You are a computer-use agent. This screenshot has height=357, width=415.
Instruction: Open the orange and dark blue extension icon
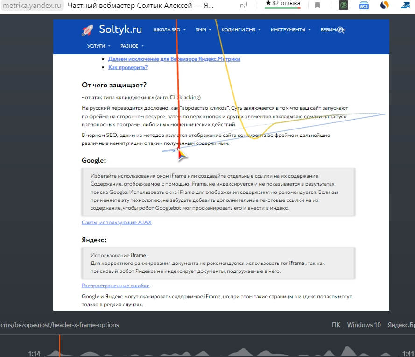click(x=384, y=5)
